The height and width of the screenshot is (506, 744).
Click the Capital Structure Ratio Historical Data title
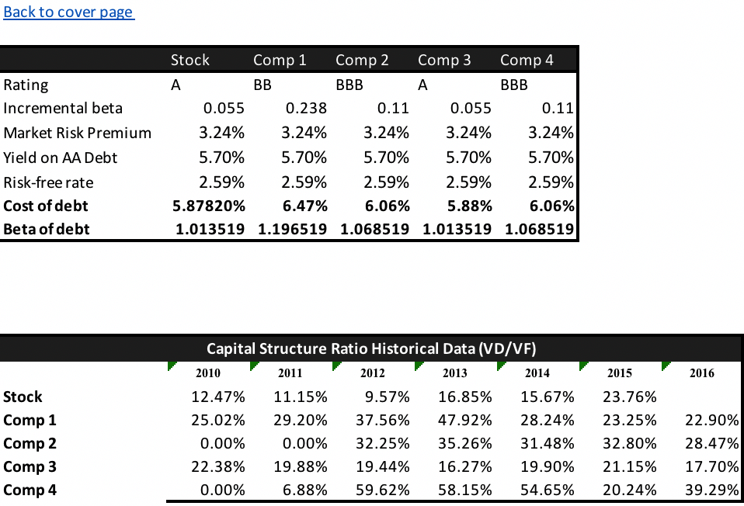click(x=371, y=348)
